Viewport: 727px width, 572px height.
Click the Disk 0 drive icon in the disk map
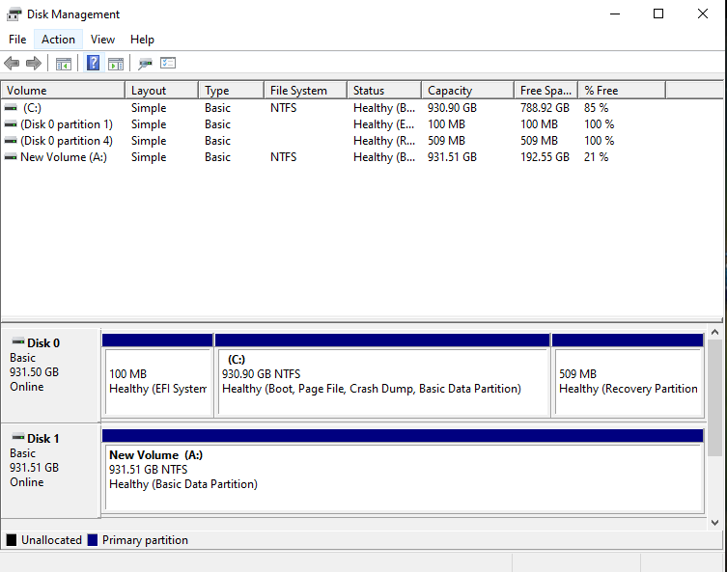click(18, 341)
